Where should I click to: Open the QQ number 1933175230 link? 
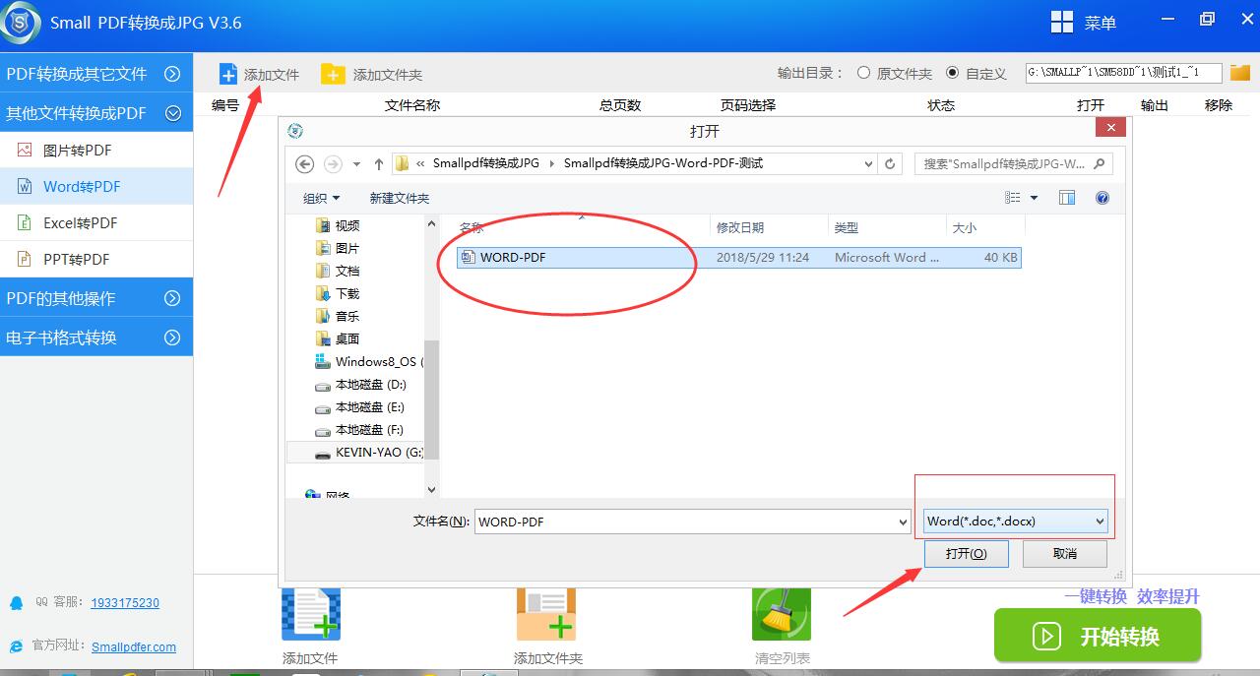(125, 603)
